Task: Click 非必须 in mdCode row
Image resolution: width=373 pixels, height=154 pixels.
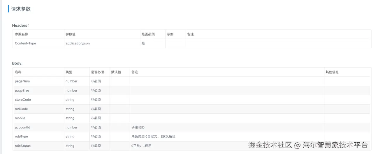Action: (x=96, y=109)
